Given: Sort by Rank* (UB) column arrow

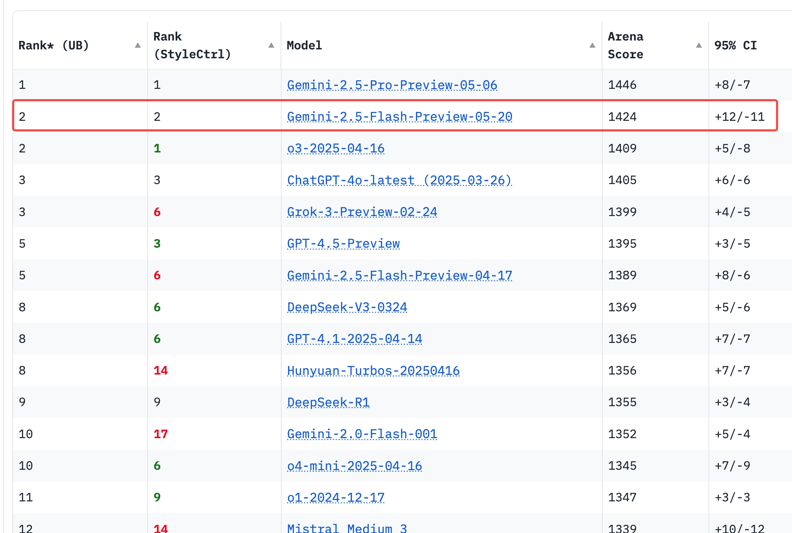Looking at the screenshot, I should [138, 45].
